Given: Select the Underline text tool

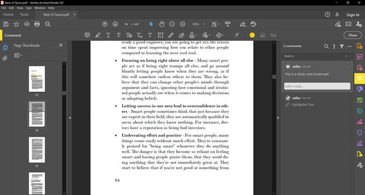Looking at the screenshot, I should coord(108,35).
